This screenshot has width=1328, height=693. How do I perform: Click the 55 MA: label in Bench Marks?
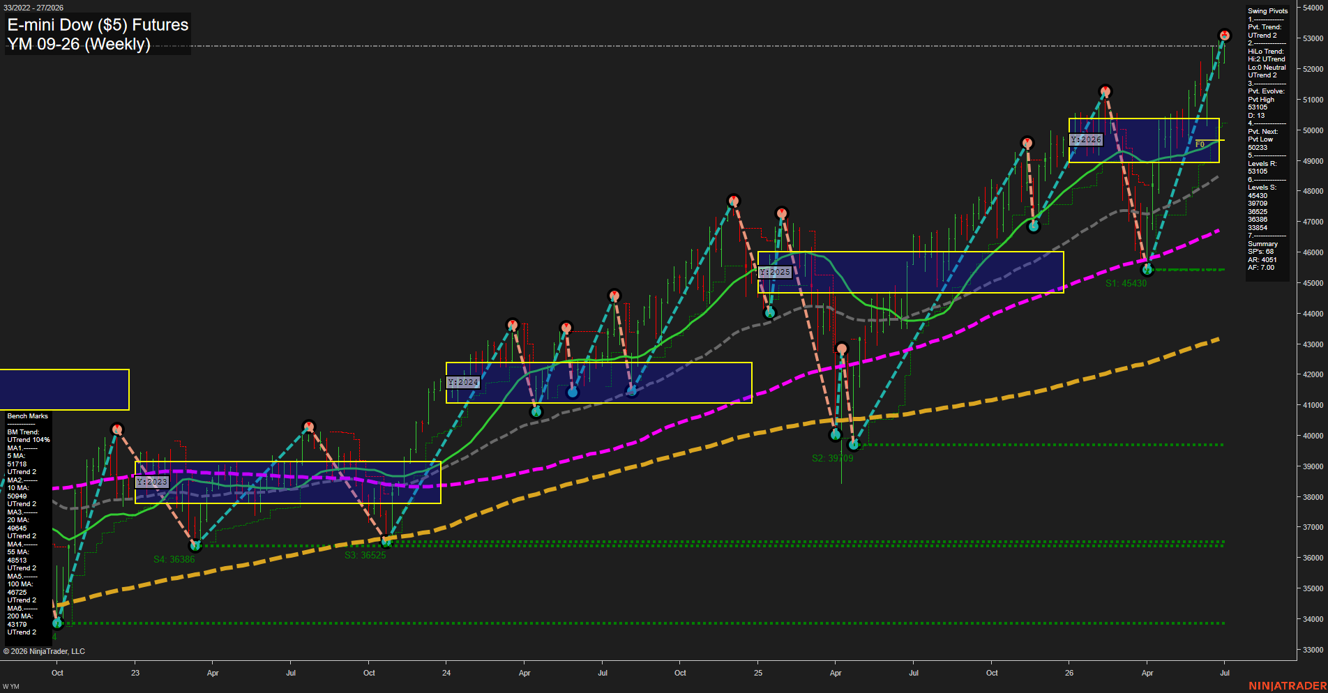point(18,552)
